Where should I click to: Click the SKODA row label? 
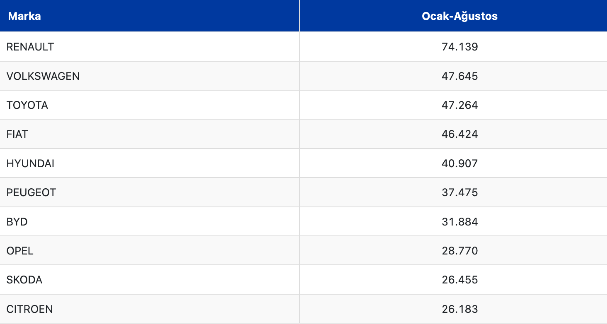pyautogui.click(x=24, y=280)
